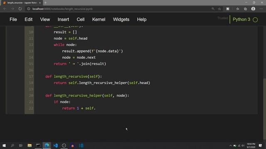Click the volume speaker tray icon
The height and width of the screenshot is (149, 266).
pyautogui.click(x=243, y=145)
